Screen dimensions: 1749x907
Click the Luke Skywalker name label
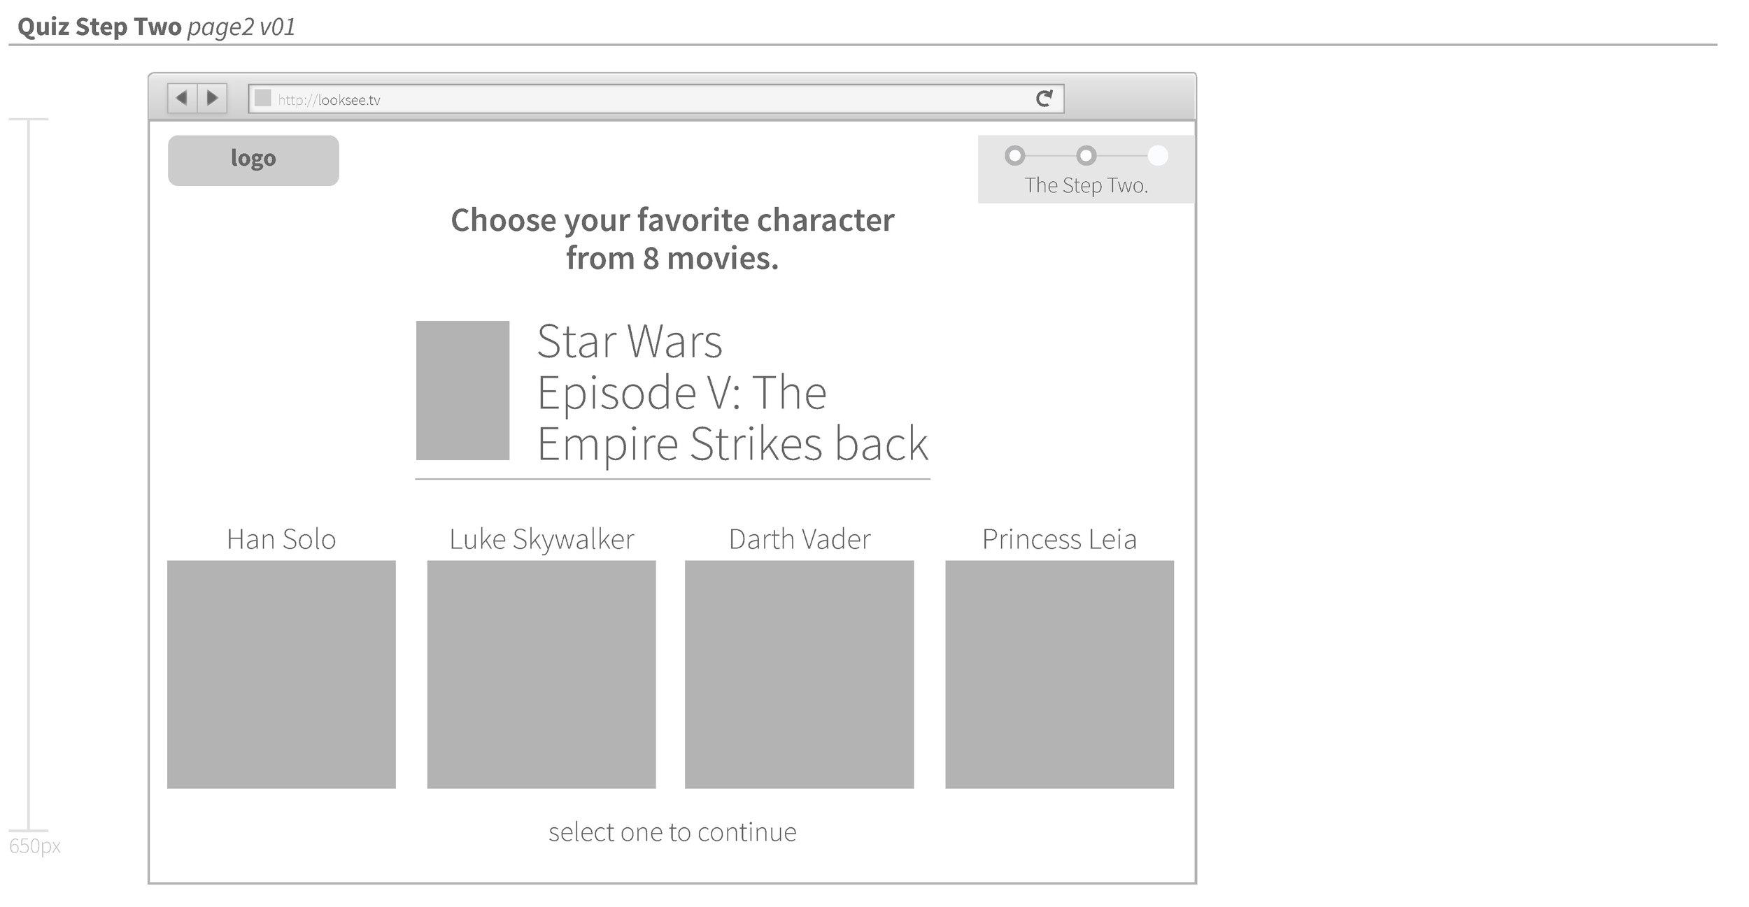(x=541, y=539)
